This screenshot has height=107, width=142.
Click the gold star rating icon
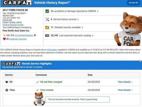click(4, 35)
